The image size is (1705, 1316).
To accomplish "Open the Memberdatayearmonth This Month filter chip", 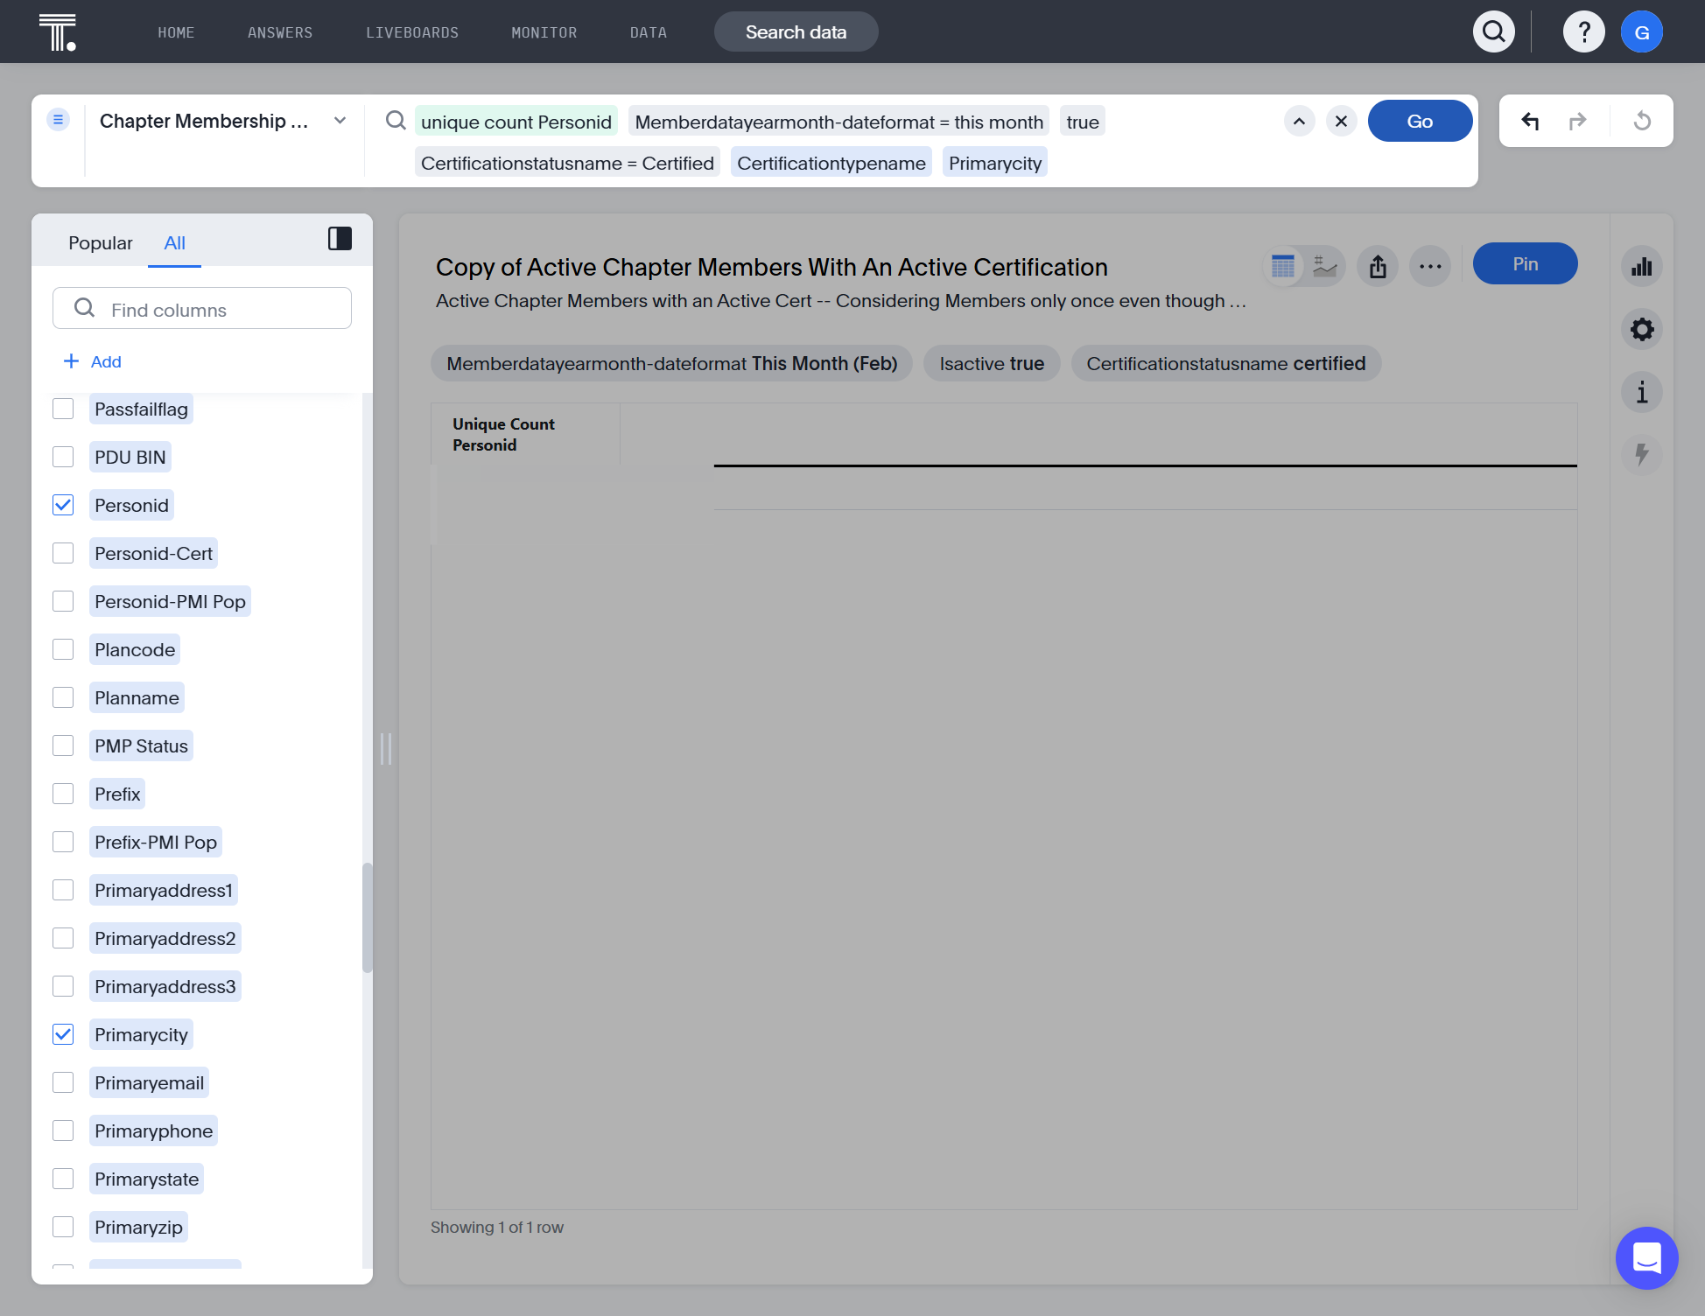I will pyautogui.click(x=671, y=363).
